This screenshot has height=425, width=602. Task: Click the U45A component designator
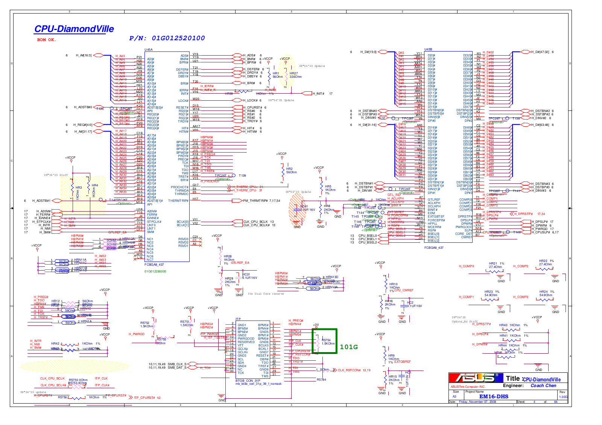[x=149, y=50]
